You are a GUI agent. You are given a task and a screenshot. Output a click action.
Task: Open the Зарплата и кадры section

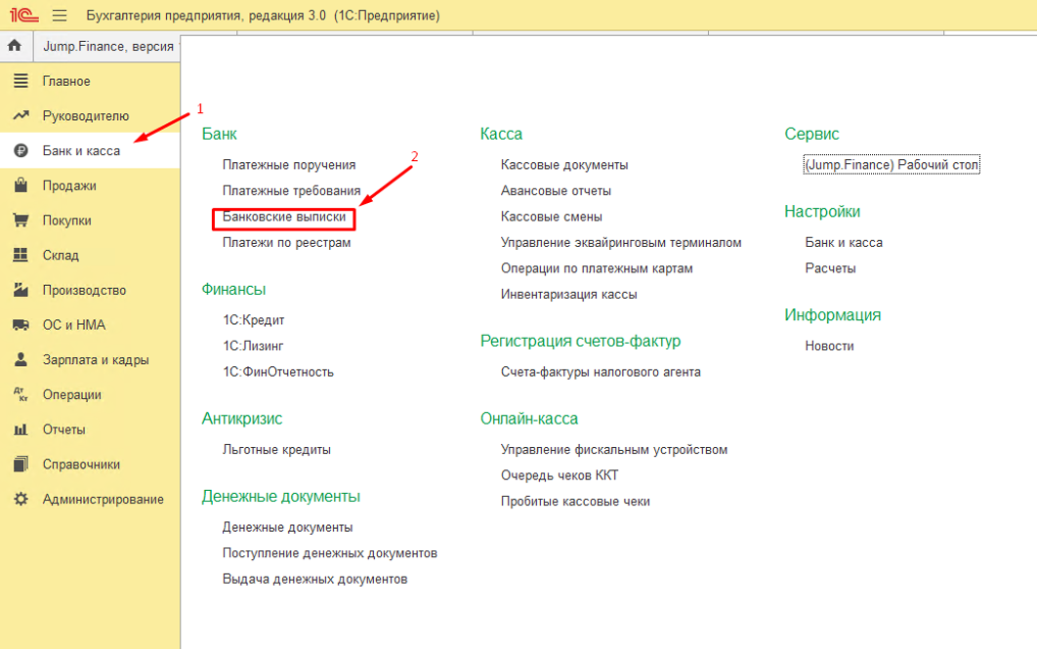pyautogui.click(x=95, y=360)
